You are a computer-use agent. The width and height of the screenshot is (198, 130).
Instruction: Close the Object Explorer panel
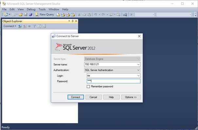[x=76, y=21]
